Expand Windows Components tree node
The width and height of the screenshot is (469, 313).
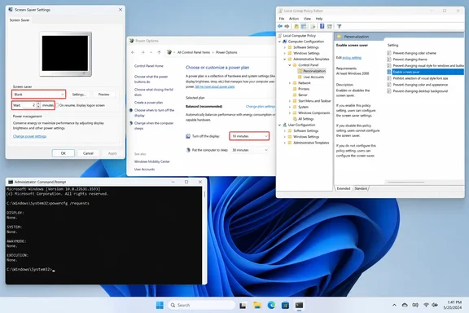[x=290, y=113]
